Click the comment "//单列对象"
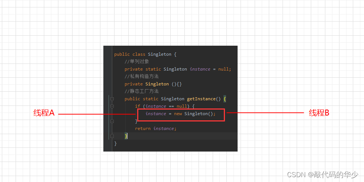This screenshot has width=364, height=182. pyautogui.click(x=137, y=62)
